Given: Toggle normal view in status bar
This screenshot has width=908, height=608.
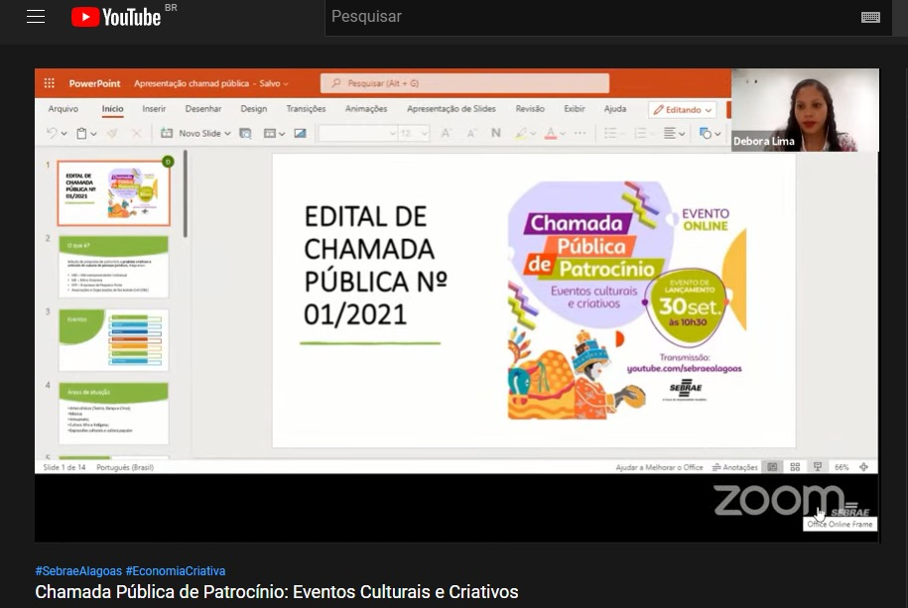Looking at the screenshot, I should pos(772,467).
